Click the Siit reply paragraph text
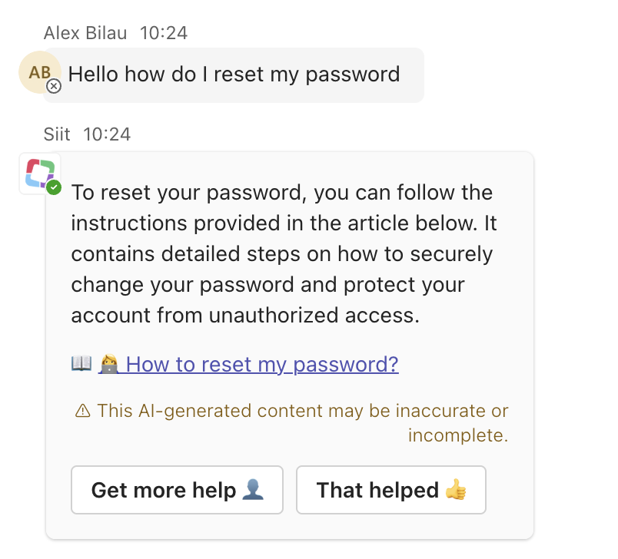Viewport: 618px width, 559px height. click(x=283, y=253)
